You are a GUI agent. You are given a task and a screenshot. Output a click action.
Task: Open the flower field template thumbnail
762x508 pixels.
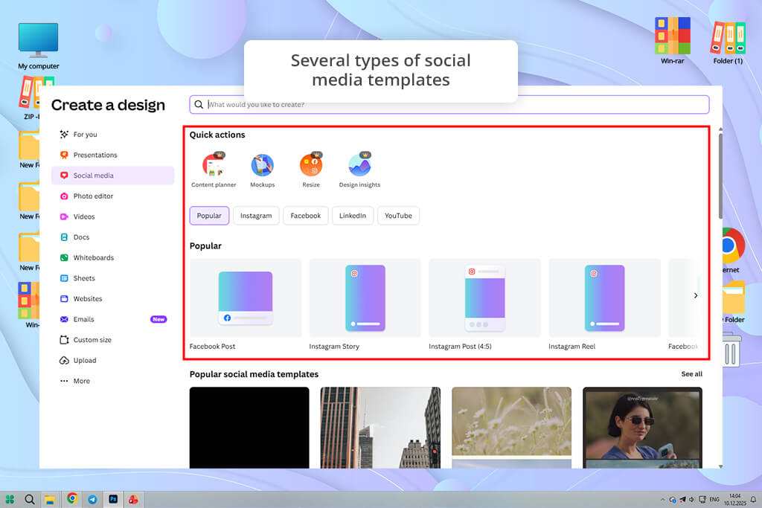pyautogui.click(x=512, y=428)
